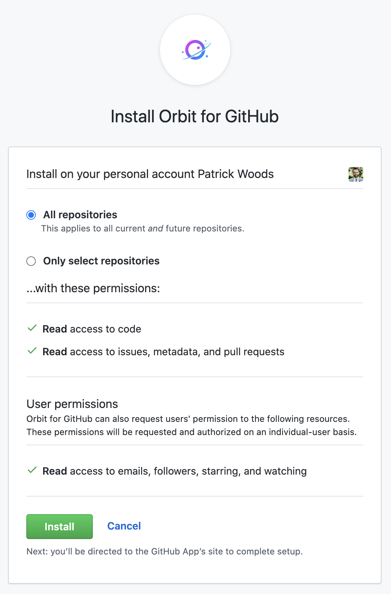Click the Install Orbit for GitHub heading
The width and height of the screenshot is (391, 594).
click(x=195, y=117)
